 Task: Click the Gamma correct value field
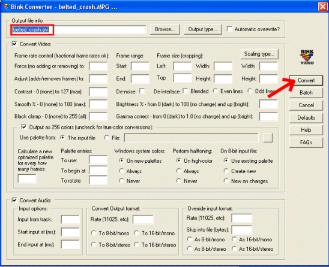coord(268,117)
